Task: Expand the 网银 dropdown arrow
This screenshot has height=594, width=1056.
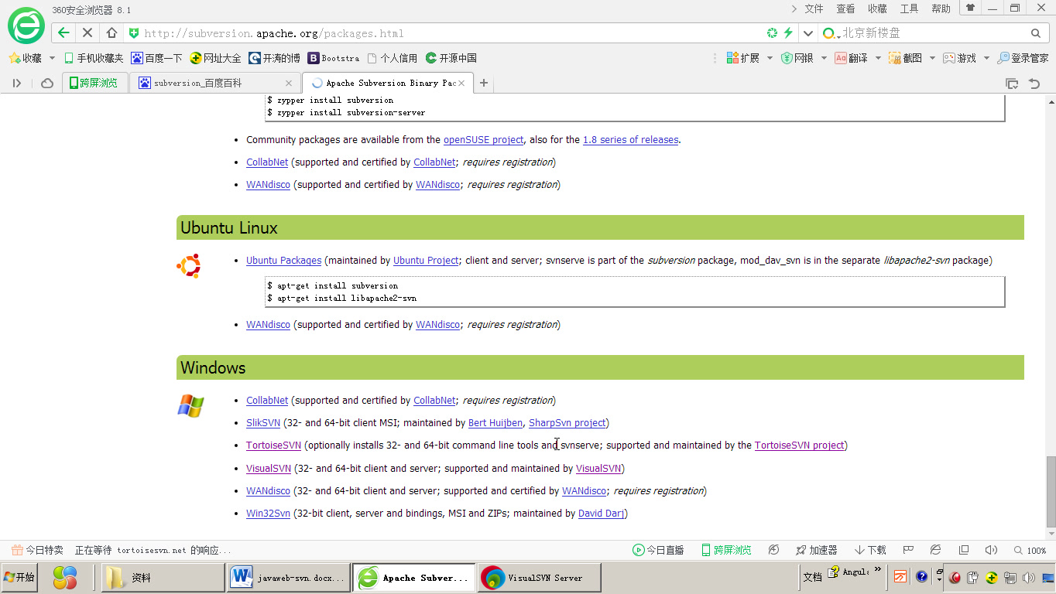Action: pyautogui.click(x=824, y=58)
